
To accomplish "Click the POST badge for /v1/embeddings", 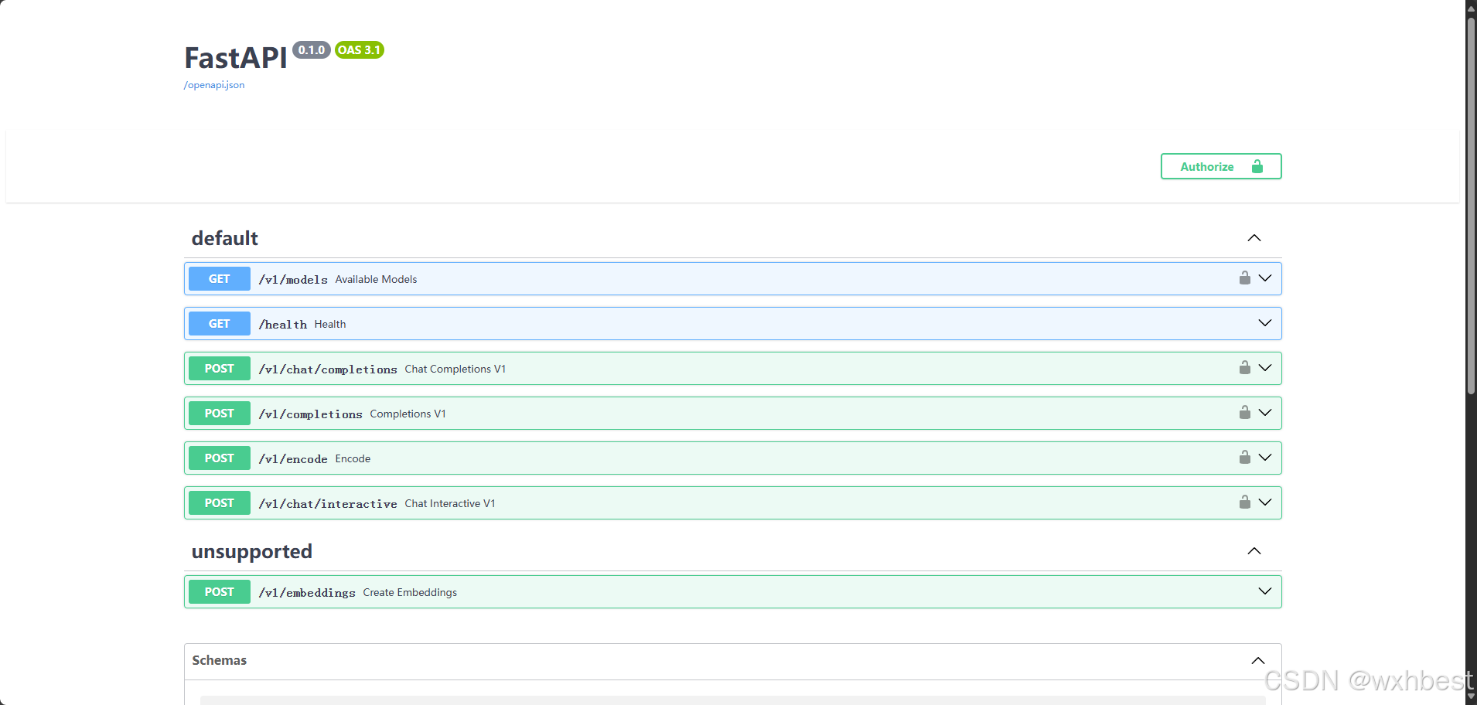I will pyautogui.click(x=220, y=592).
